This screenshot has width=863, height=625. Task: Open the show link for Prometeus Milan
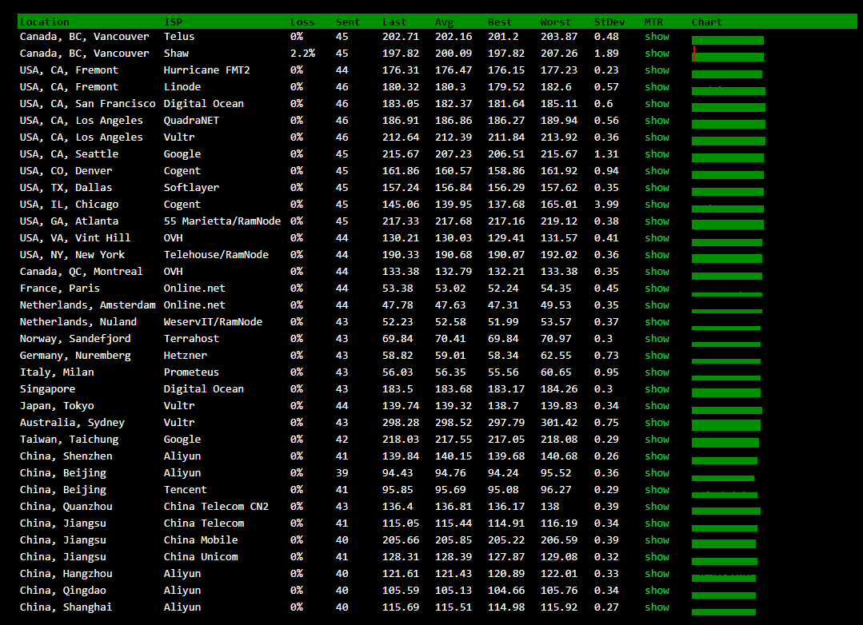coord(657,372)
